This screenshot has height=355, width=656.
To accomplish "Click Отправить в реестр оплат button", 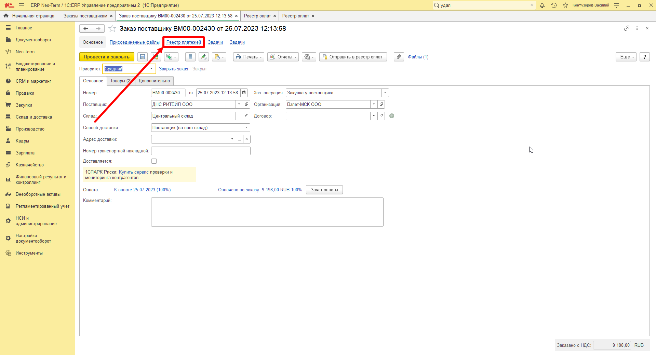I will tap(353, 57).
